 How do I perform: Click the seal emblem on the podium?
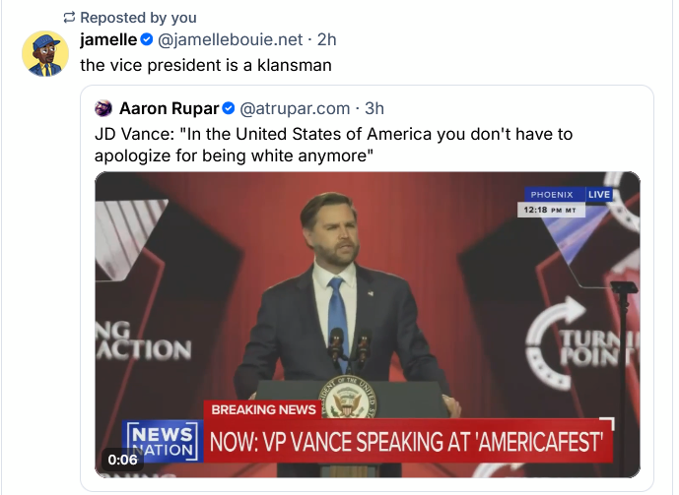346,397
